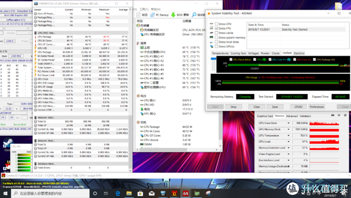The width and height of the screenshot is (351, 198).
Task: Switch to the Temperatures tab in Stability Test
Action: [220, 53]
